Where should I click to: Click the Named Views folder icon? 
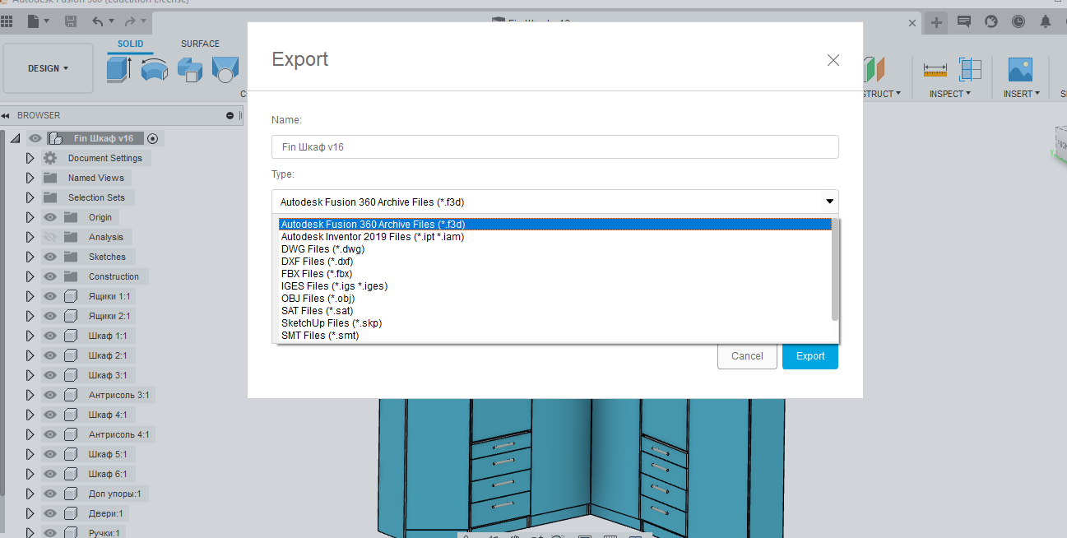tap(50, 178)
